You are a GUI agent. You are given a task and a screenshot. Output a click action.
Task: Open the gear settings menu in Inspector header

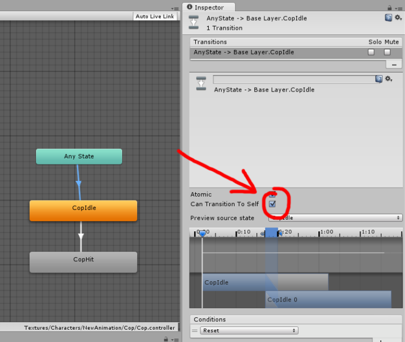[398, 18]
